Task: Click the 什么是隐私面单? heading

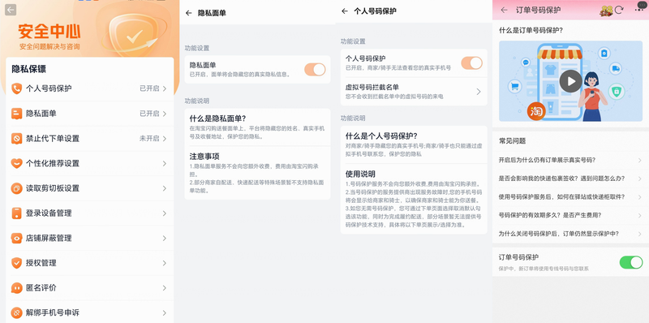Action: pos(217,118)
